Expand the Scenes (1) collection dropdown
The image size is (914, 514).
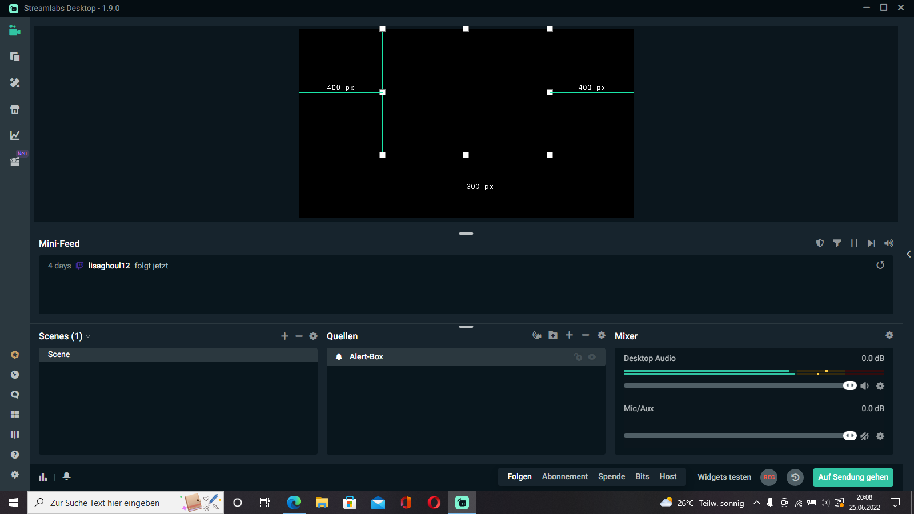(88, 336)
